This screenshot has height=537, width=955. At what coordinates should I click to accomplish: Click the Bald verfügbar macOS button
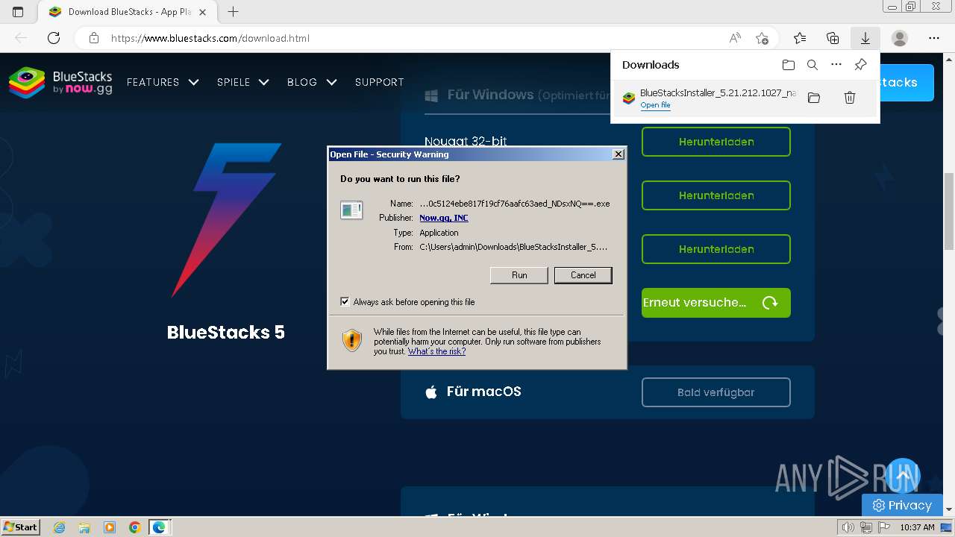[x=716, y=392]
